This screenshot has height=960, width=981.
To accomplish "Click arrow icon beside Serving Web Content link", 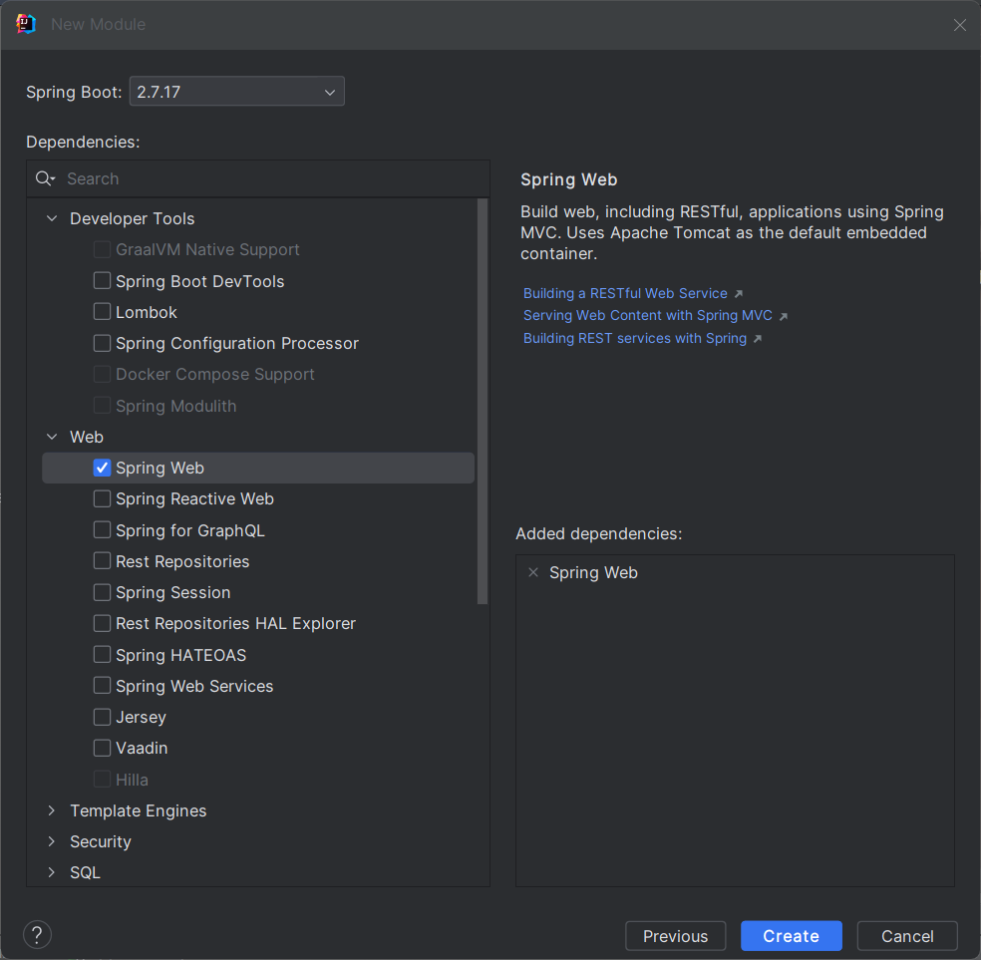I will tap(784, 316).
